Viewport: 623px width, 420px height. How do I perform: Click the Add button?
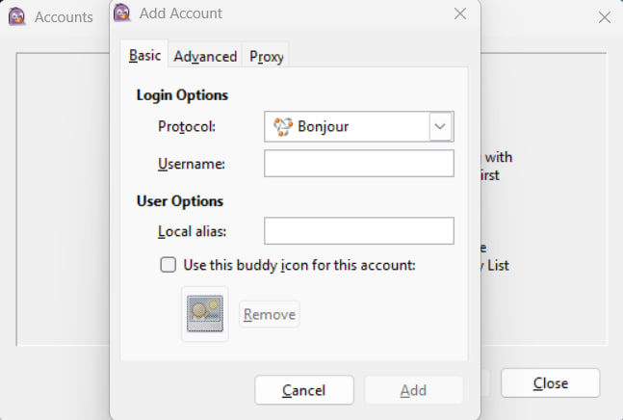(x=414, y=390)
